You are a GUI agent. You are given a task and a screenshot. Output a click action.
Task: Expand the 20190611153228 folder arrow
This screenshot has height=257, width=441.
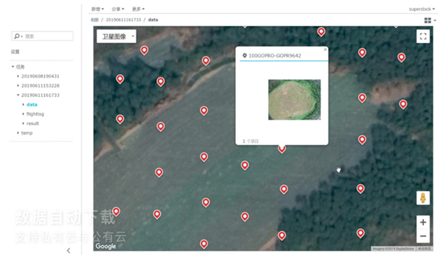tap(18, 86)
